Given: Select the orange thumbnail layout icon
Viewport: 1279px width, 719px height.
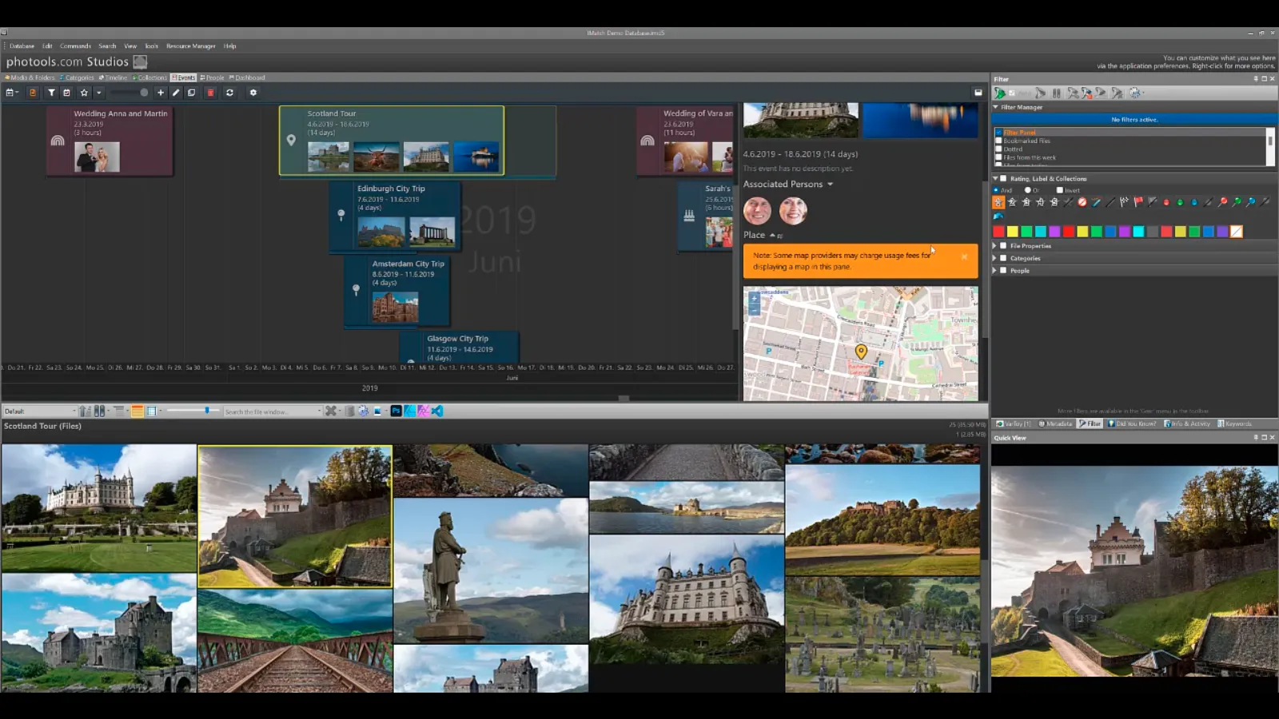Looking at the screenshot, I should tap(137, 411).
